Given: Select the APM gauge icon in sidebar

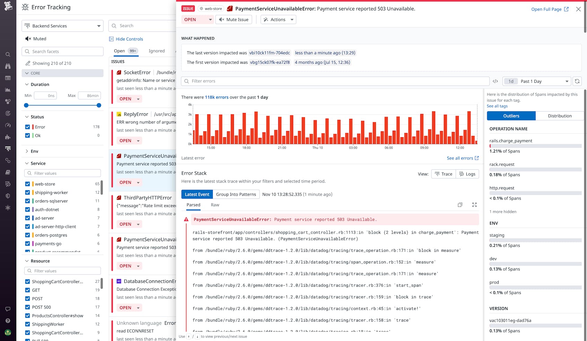Looking at the screenshot, I should (x=8, y=125).
